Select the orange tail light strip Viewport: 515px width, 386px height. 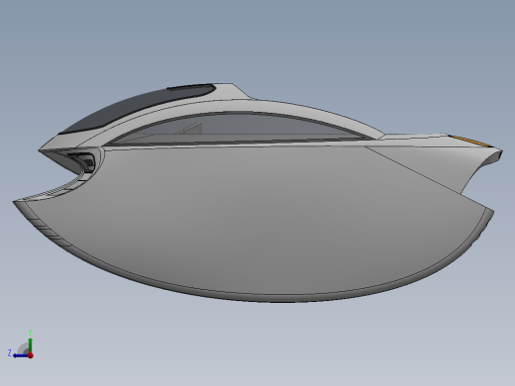click(469, 141)
